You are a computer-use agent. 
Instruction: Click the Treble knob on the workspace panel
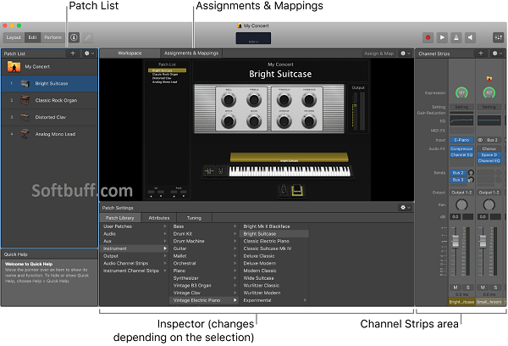[x=254, y=100]
